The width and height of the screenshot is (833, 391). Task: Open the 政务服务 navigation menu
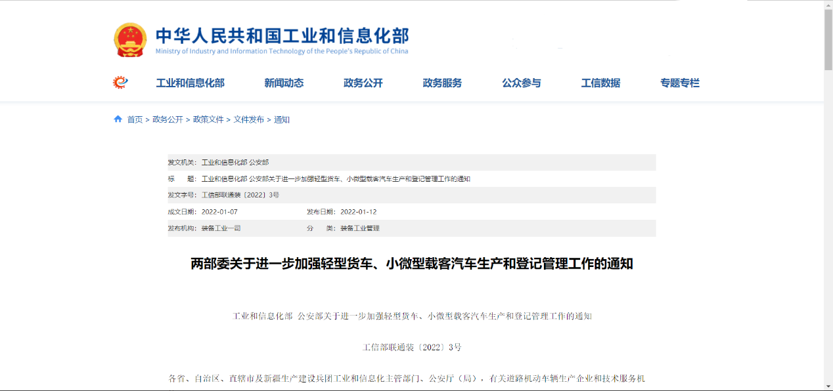coord(441,83)
